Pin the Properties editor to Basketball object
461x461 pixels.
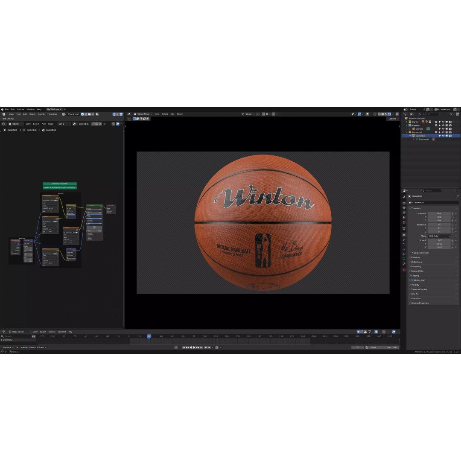457,196
